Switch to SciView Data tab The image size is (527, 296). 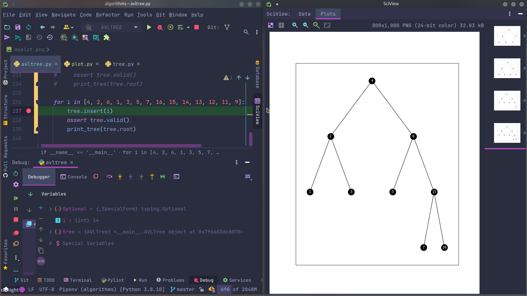[x=304, y=14]
